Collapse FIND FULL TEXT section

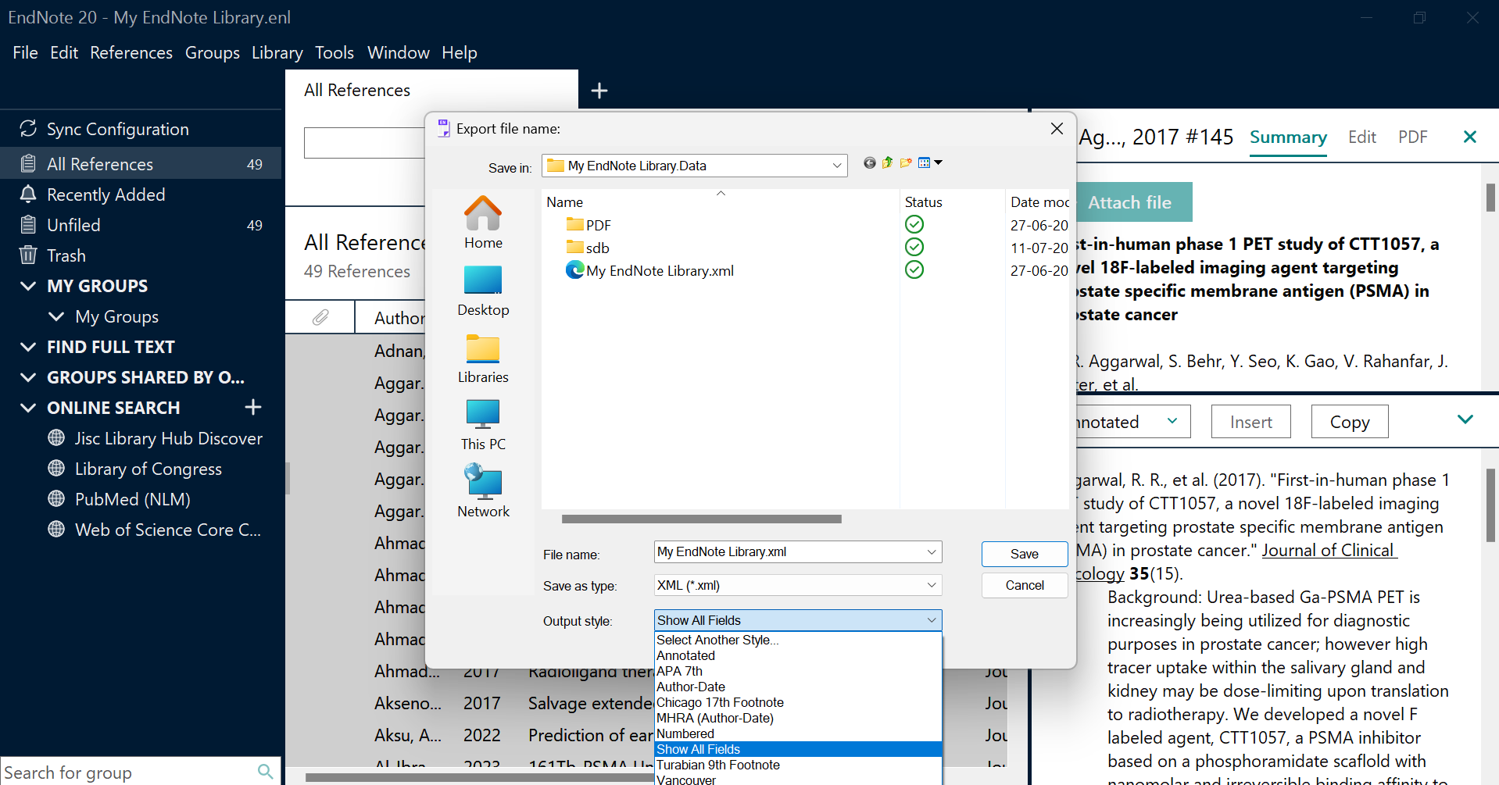pos(28,346)
